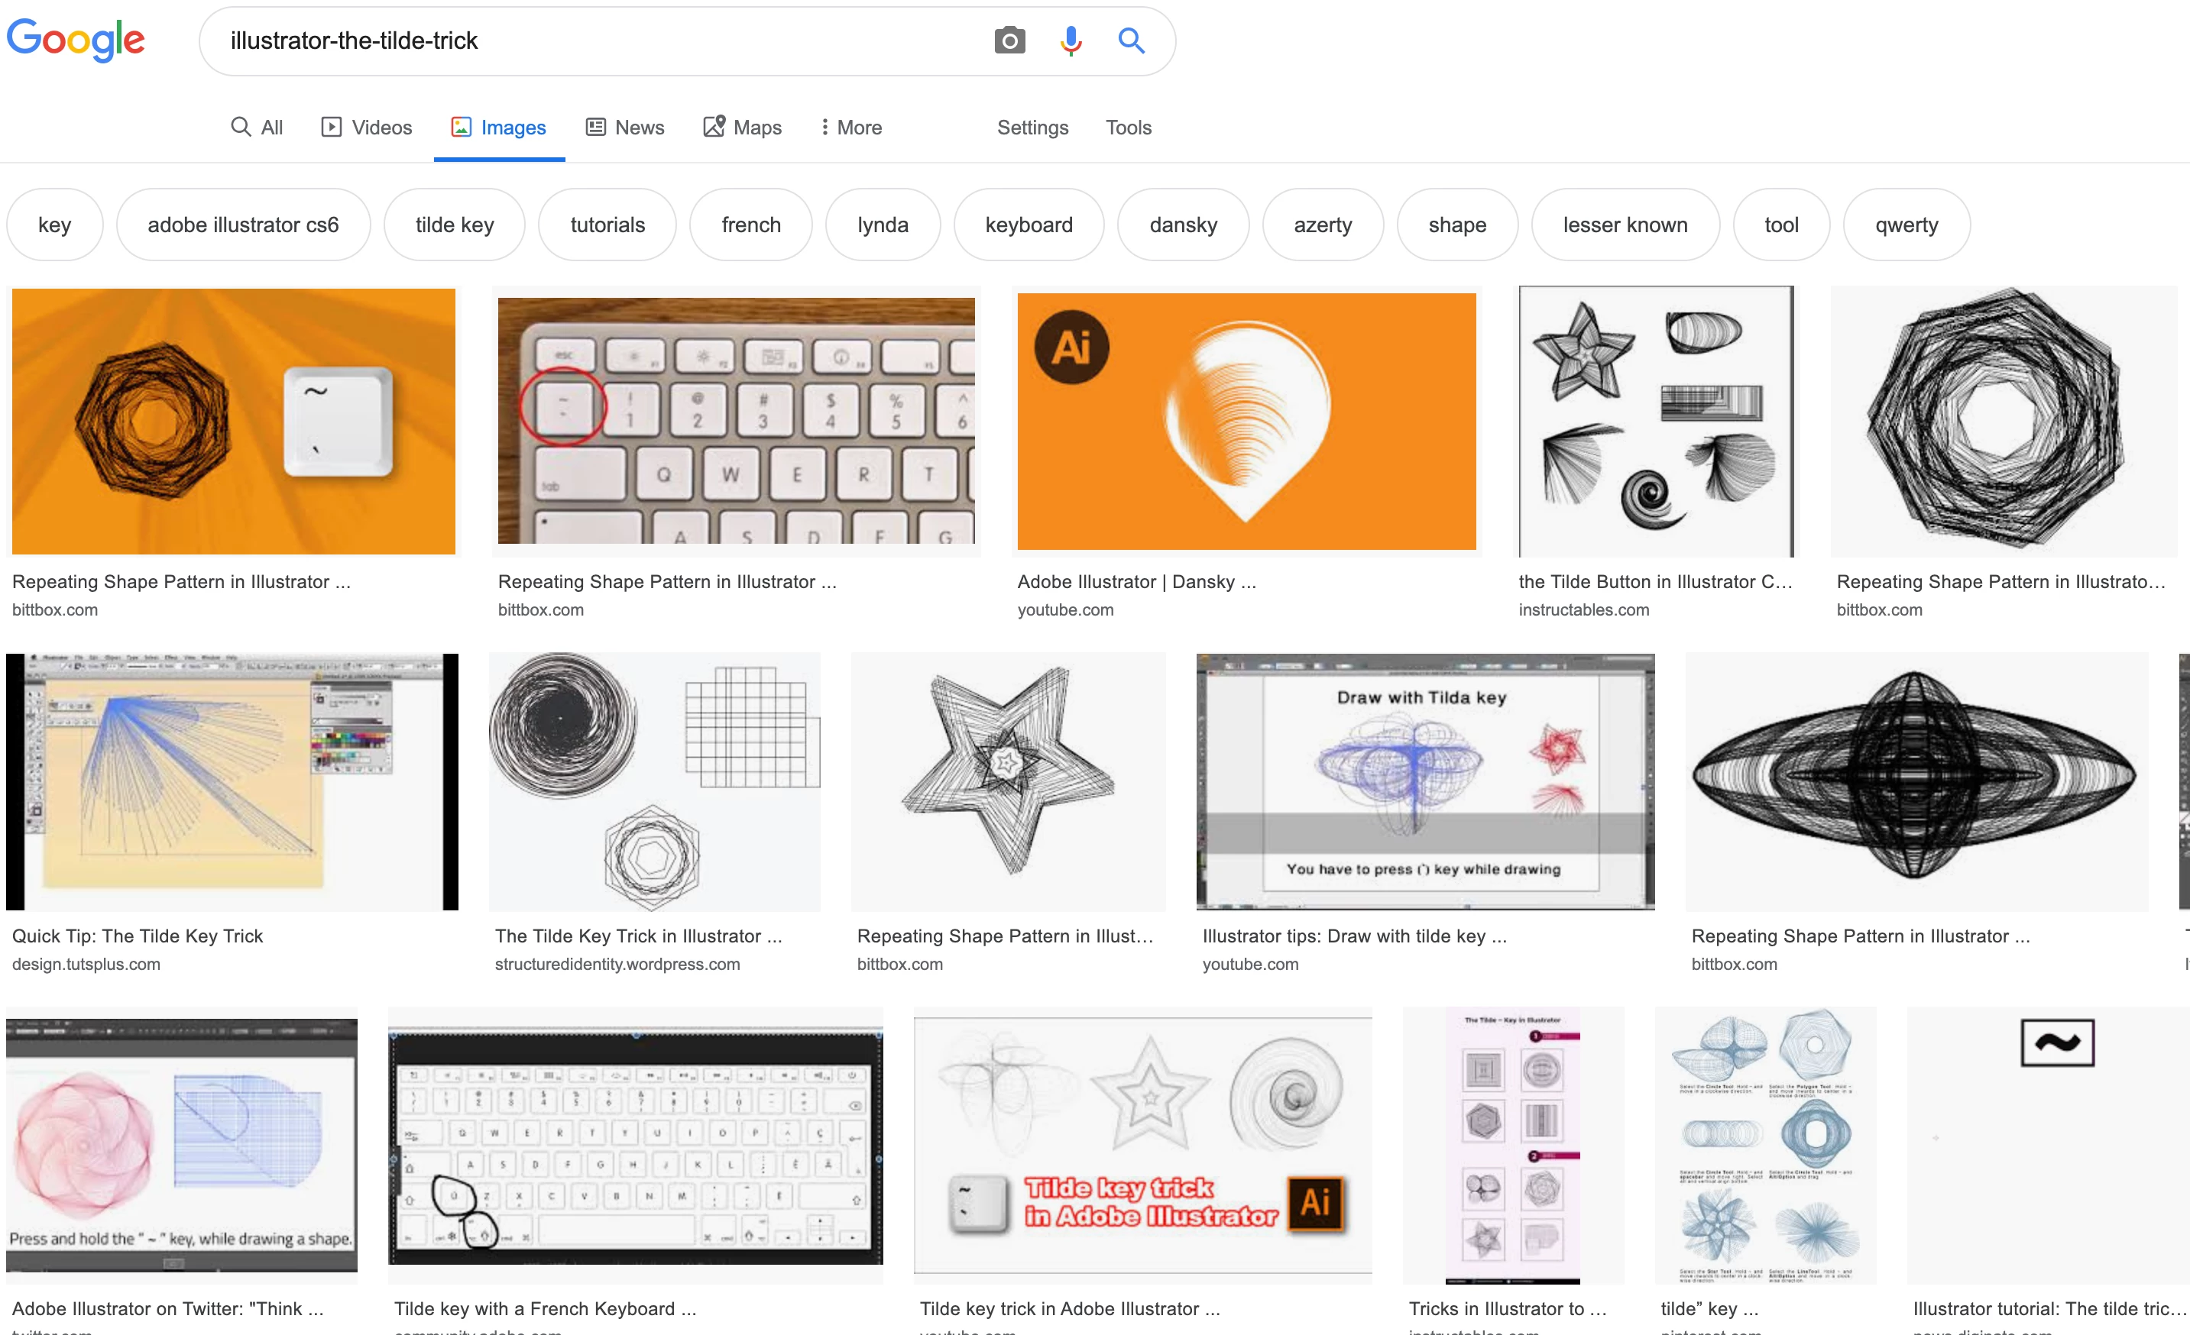Open the More search categories menu
Screen dimensions: 2190x1335
point(850,127)
